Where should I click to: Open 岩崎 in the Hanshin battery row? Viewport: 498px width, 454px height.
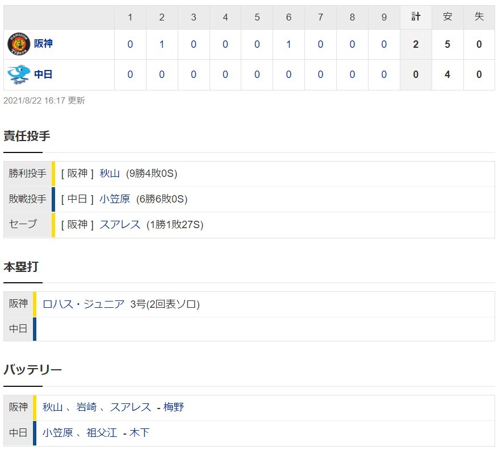(87, 407)
